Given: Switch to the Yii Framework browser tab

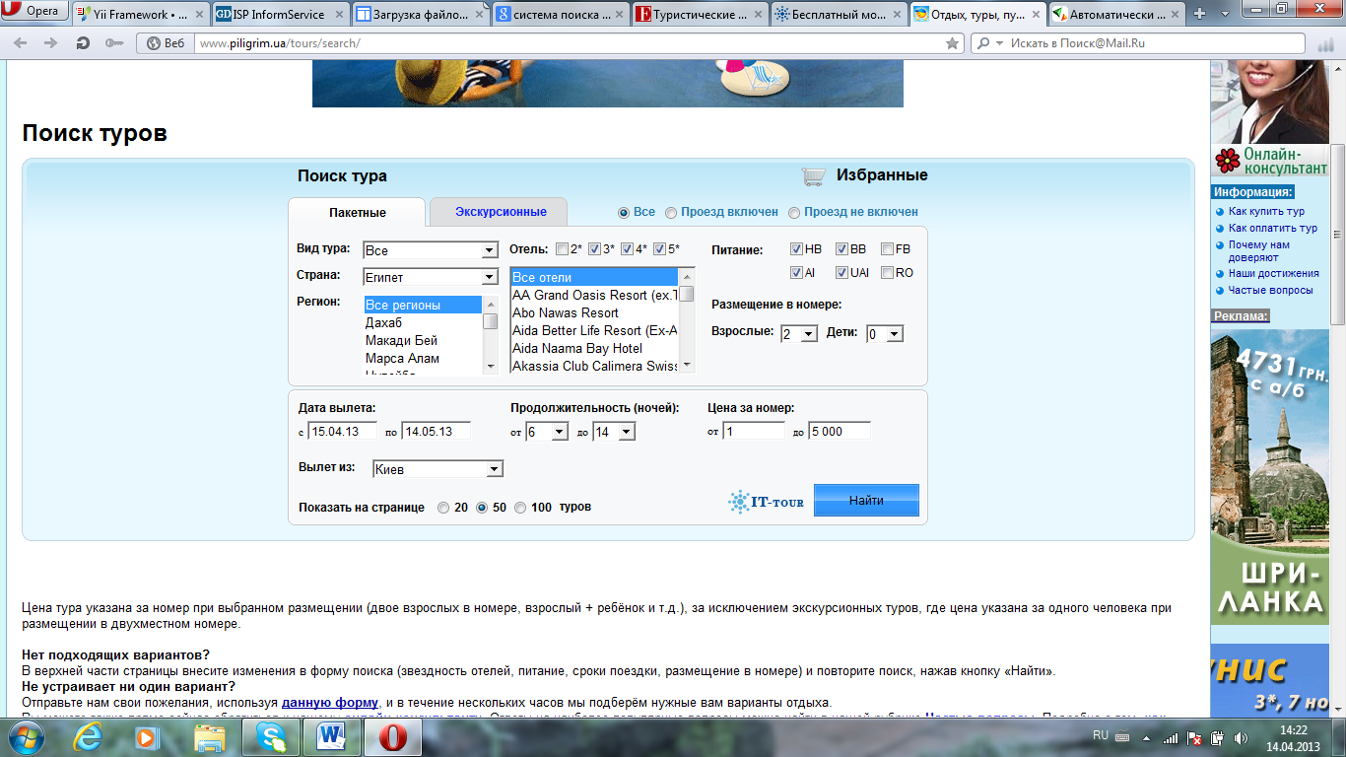Looking at the screenshot, I should [x=140, y=15].
